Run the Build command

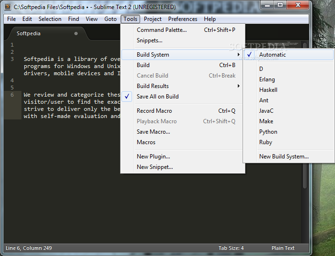[x=183, y=65]
